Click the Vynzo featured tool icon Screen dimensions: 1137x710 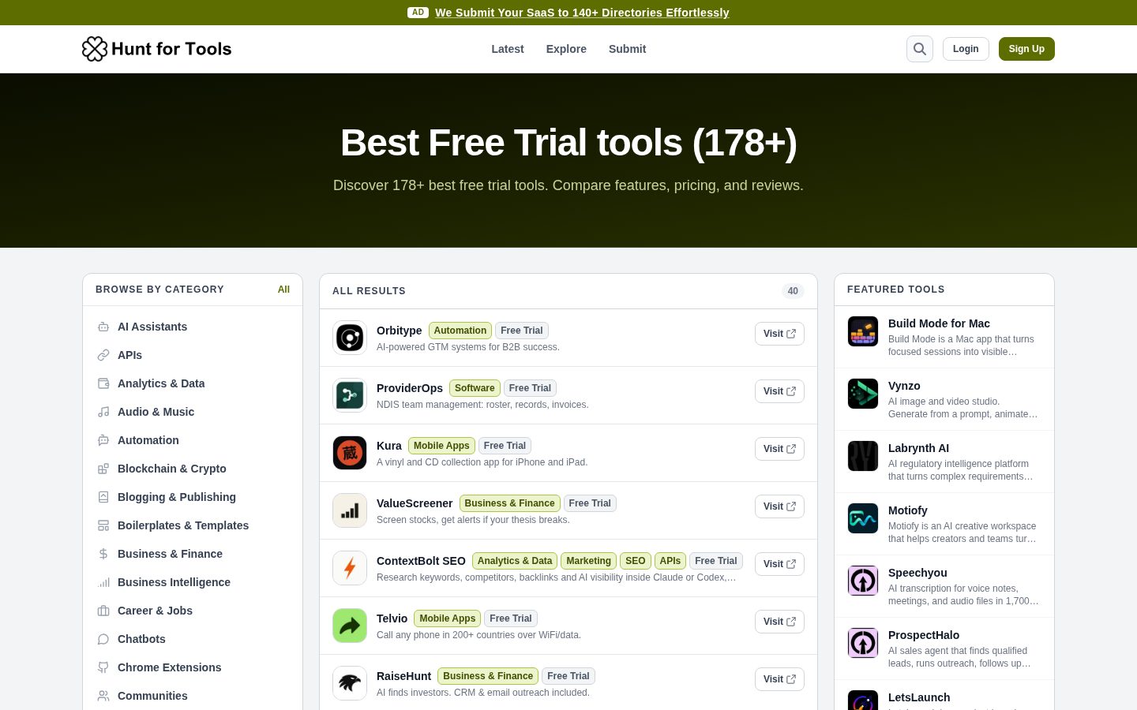863,394
